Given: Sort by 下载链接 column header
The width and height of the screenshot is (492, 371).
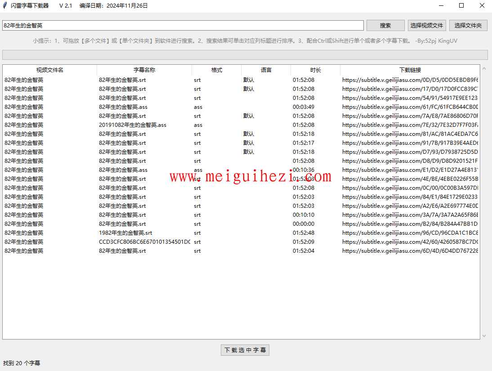Looking at the screenshot, I should (x=410, y=70).
